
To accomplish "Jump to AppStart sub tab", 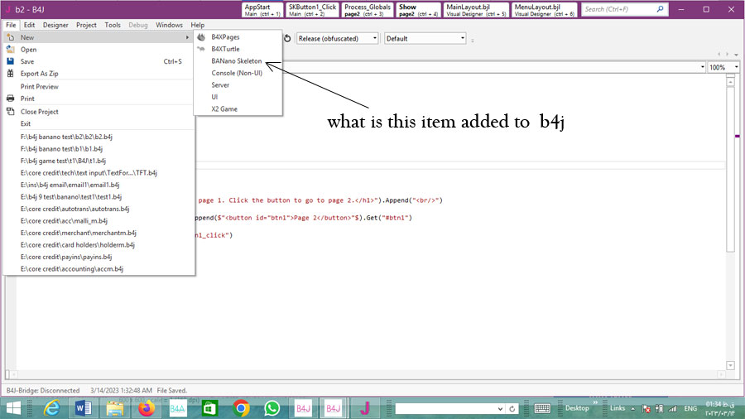I will coord(262,9).
